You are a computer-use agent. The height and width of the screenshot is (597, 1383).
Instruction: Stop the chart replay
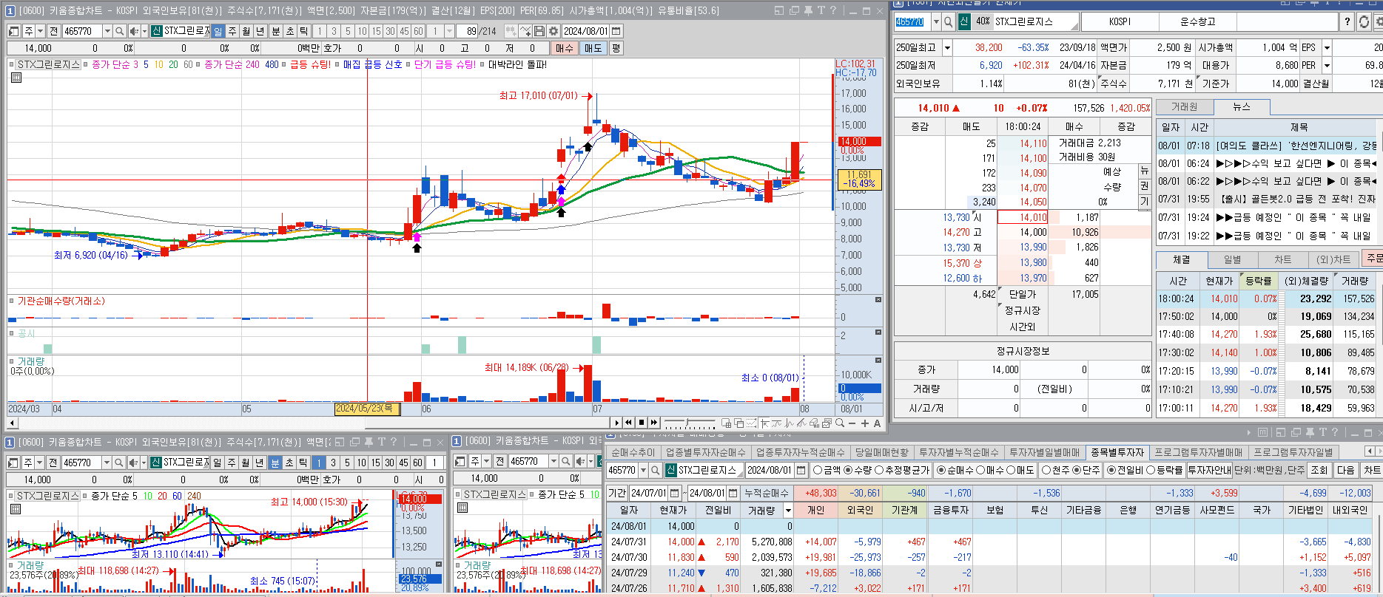641,423
